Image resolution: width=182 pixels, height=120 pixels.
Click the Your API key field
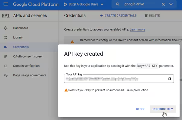(119, 79)
